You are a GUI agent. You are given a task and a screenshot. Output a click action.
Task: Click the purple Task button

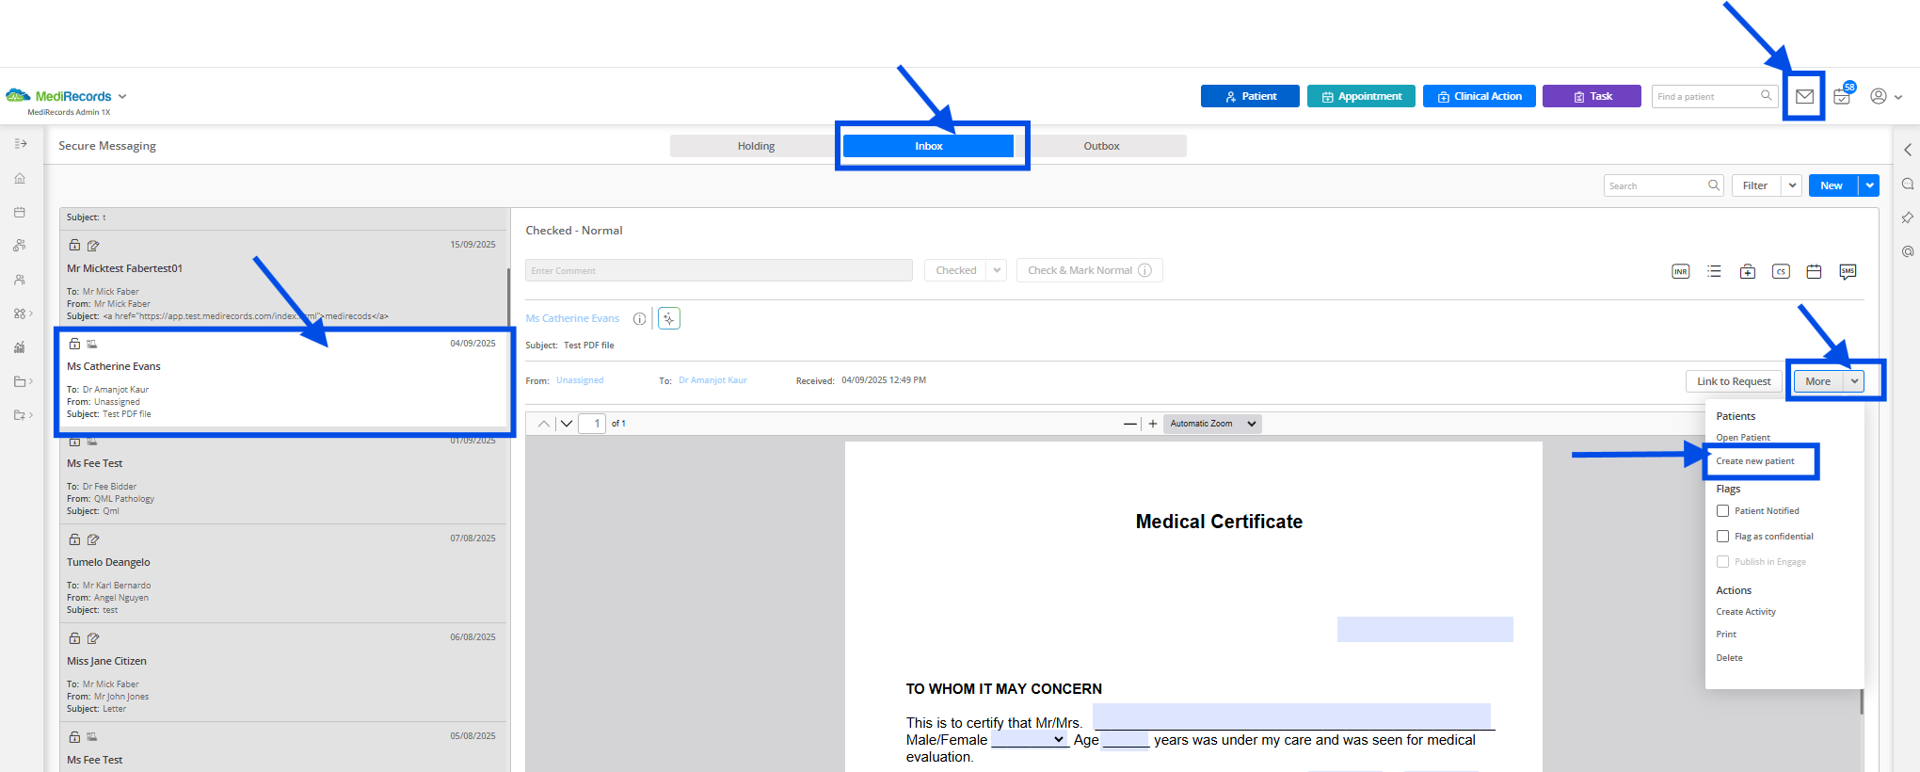[1592, 96]
